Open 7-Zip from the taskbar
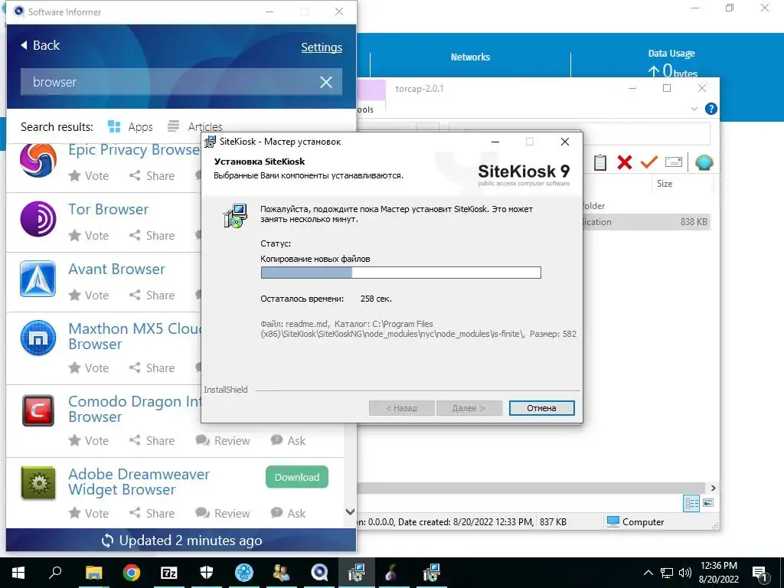The height and width of the screenshot is (588, 784). click(x=169, y=573)
